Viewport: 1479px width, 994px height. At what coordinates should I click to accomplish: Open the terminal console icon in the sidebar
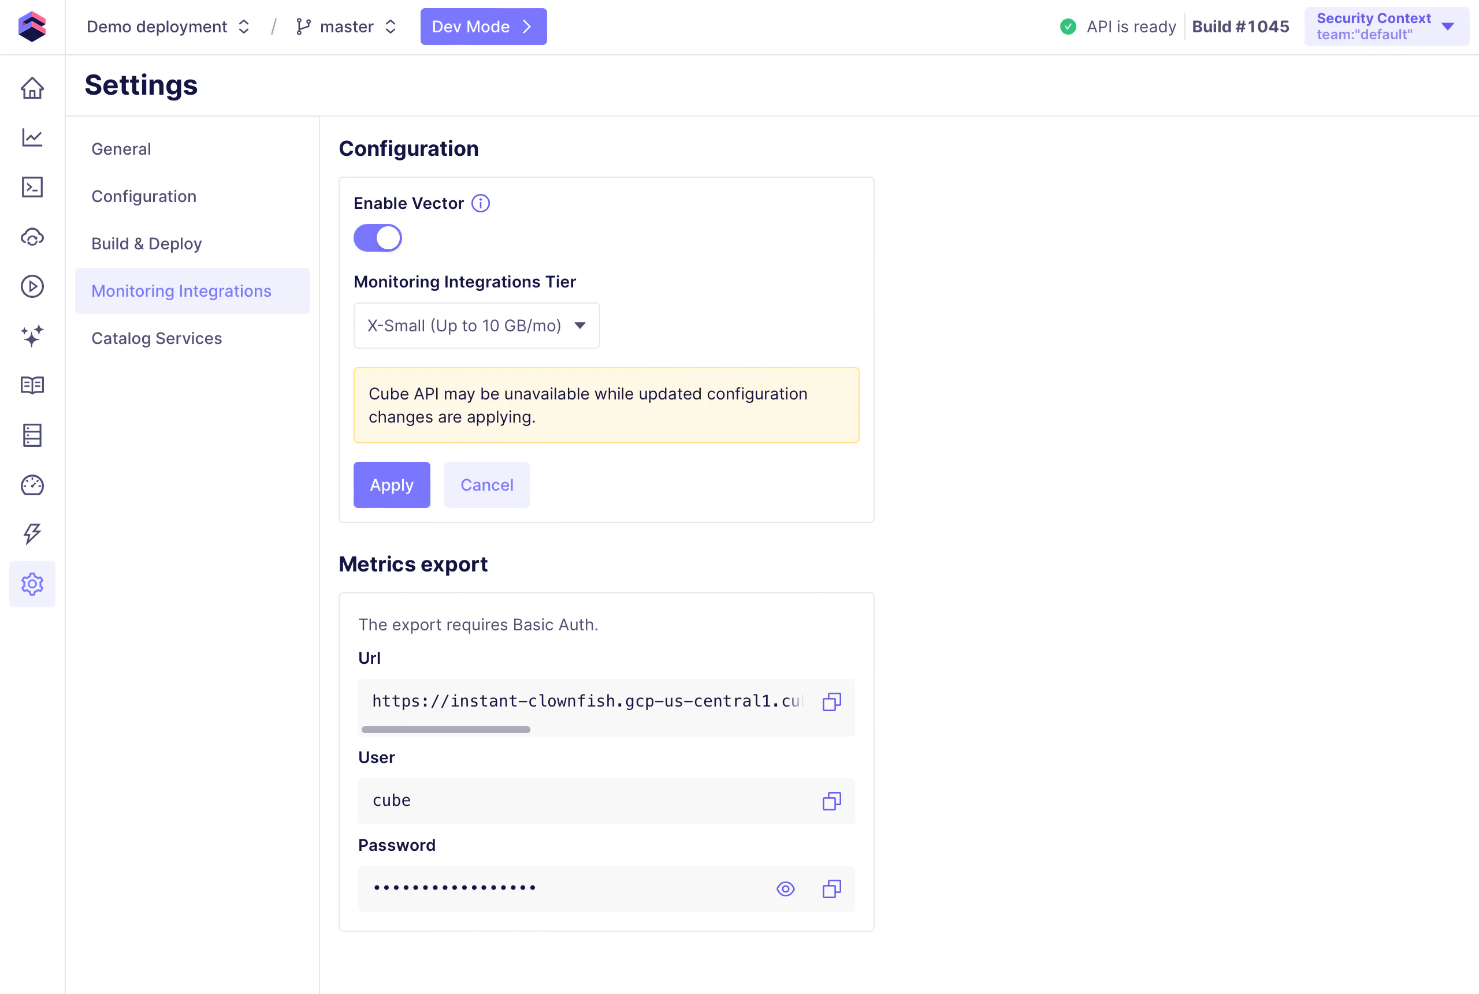click(32, 187)
